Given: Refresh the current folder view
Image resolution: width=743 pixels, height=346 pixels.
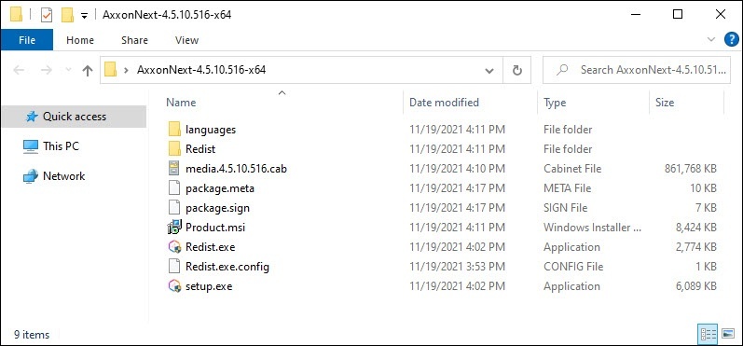Looking at the screenshot, I should pyautogui.click(x=517, y=70).
